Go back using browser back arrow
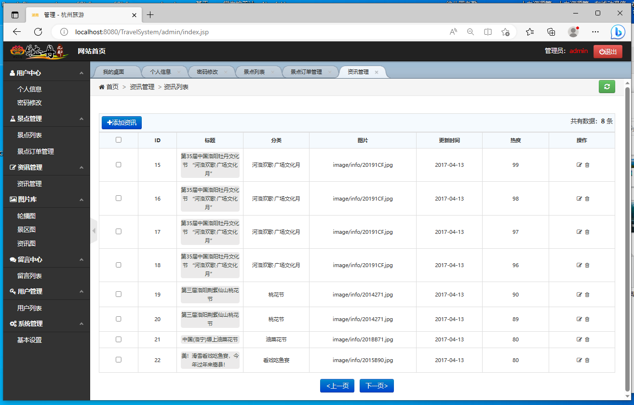Screen dimensions: 634x405 [17, 32]
